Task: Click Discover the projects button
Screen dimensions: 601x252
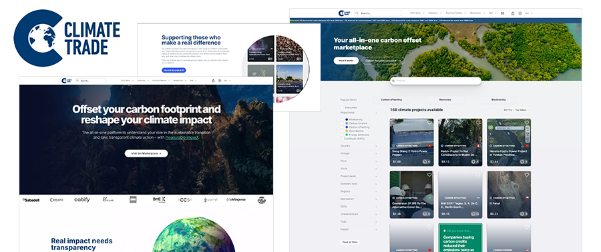Action: coord(174,70)
